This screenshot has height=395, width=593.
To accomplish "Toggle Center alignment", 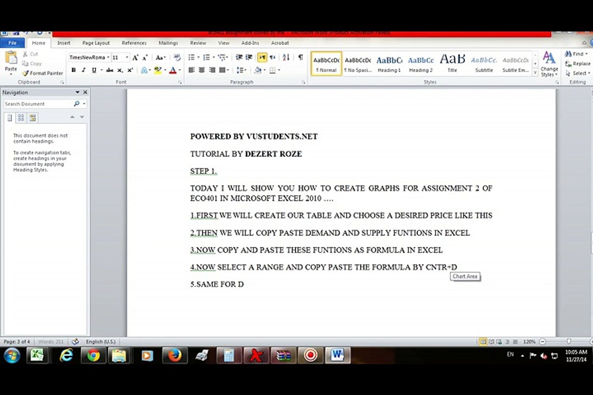I will 202,70.
